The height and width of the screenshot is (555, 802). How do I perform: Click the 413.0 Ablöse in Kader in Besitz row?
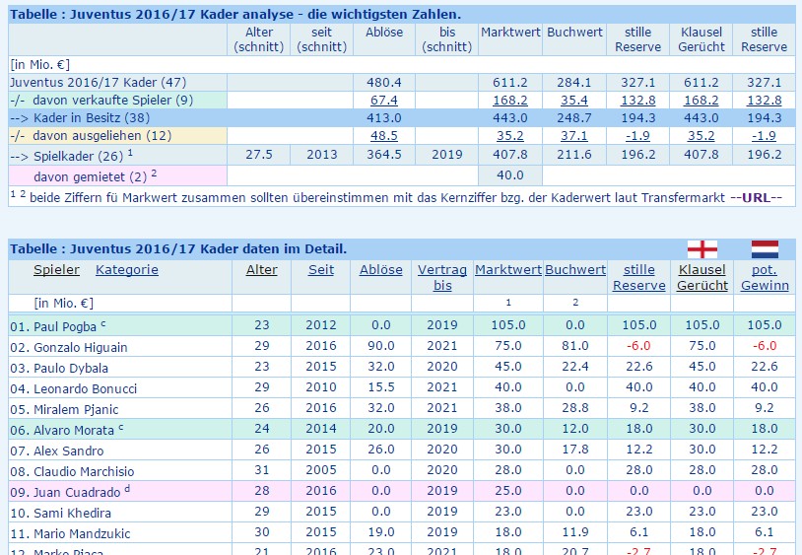(384, 118)
